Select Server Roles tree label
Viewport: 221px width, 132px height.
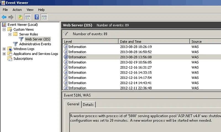tap(29, 34)
